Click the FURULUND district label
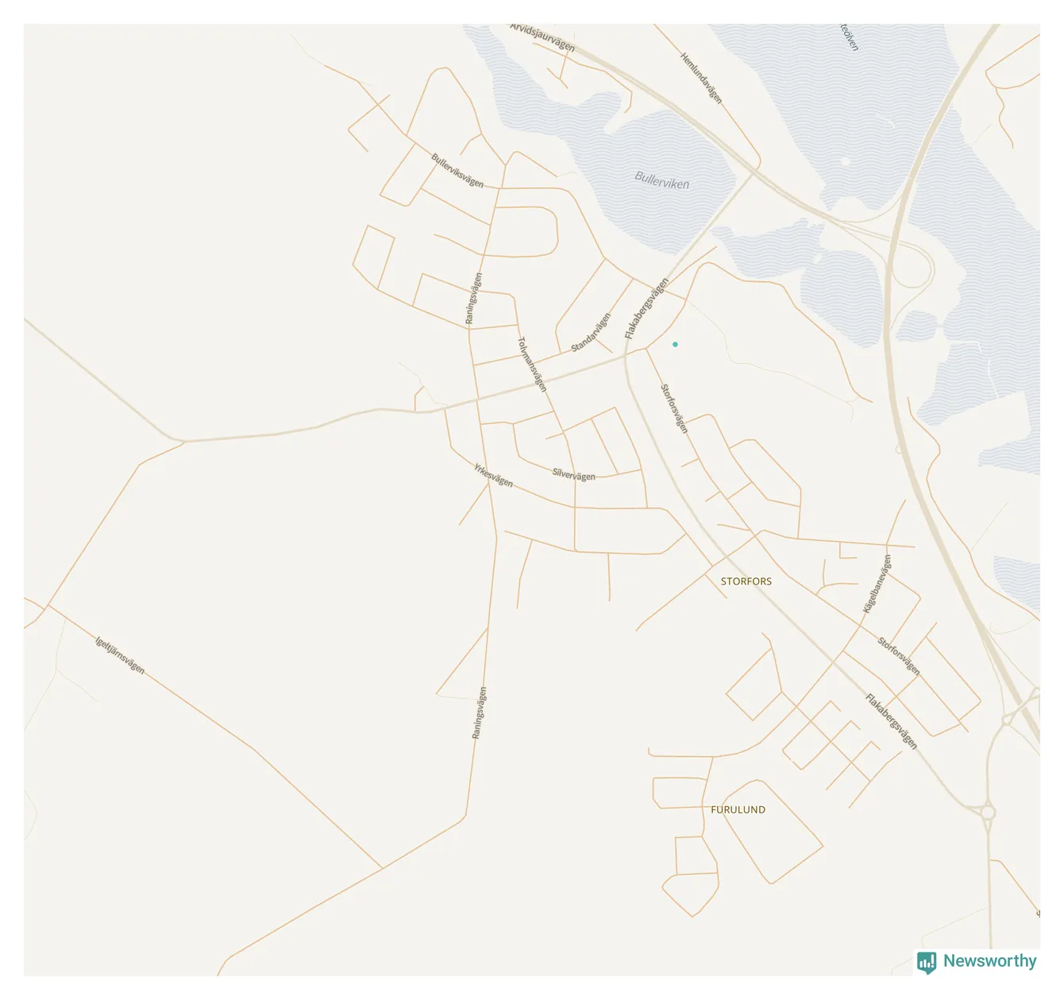 (738, 809)
